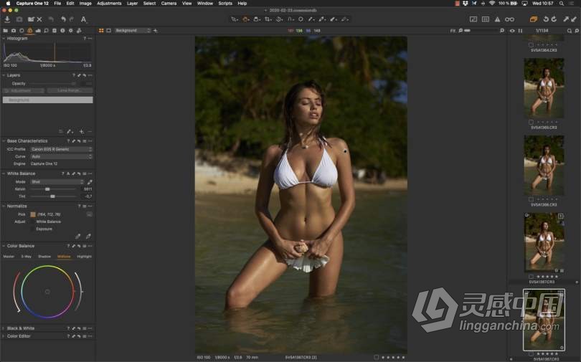The height and width of the screenshot is (362, 581).
Task: Switch Color Balance to the 3-Way tab
Action: click(26, 257)
